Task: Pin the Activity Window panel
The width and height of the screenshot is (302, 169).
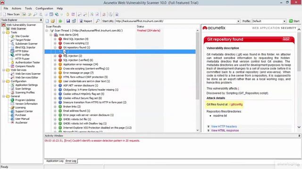Action: tap(299, 136)
